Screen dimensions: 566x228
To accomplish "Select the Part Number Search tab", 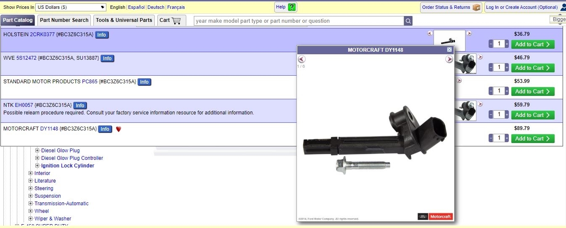I will (64, 20).
